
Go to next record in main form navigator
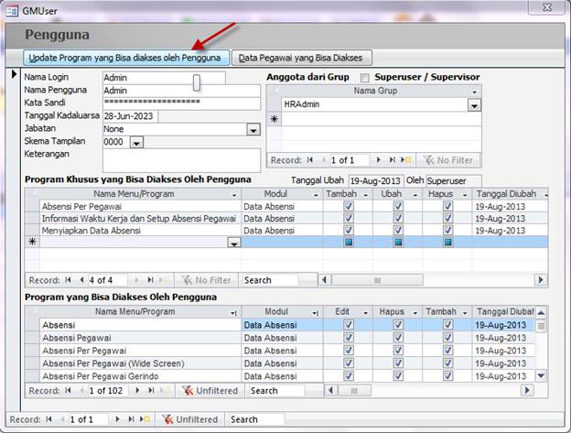pyautogui.click(x=117, y=419)
